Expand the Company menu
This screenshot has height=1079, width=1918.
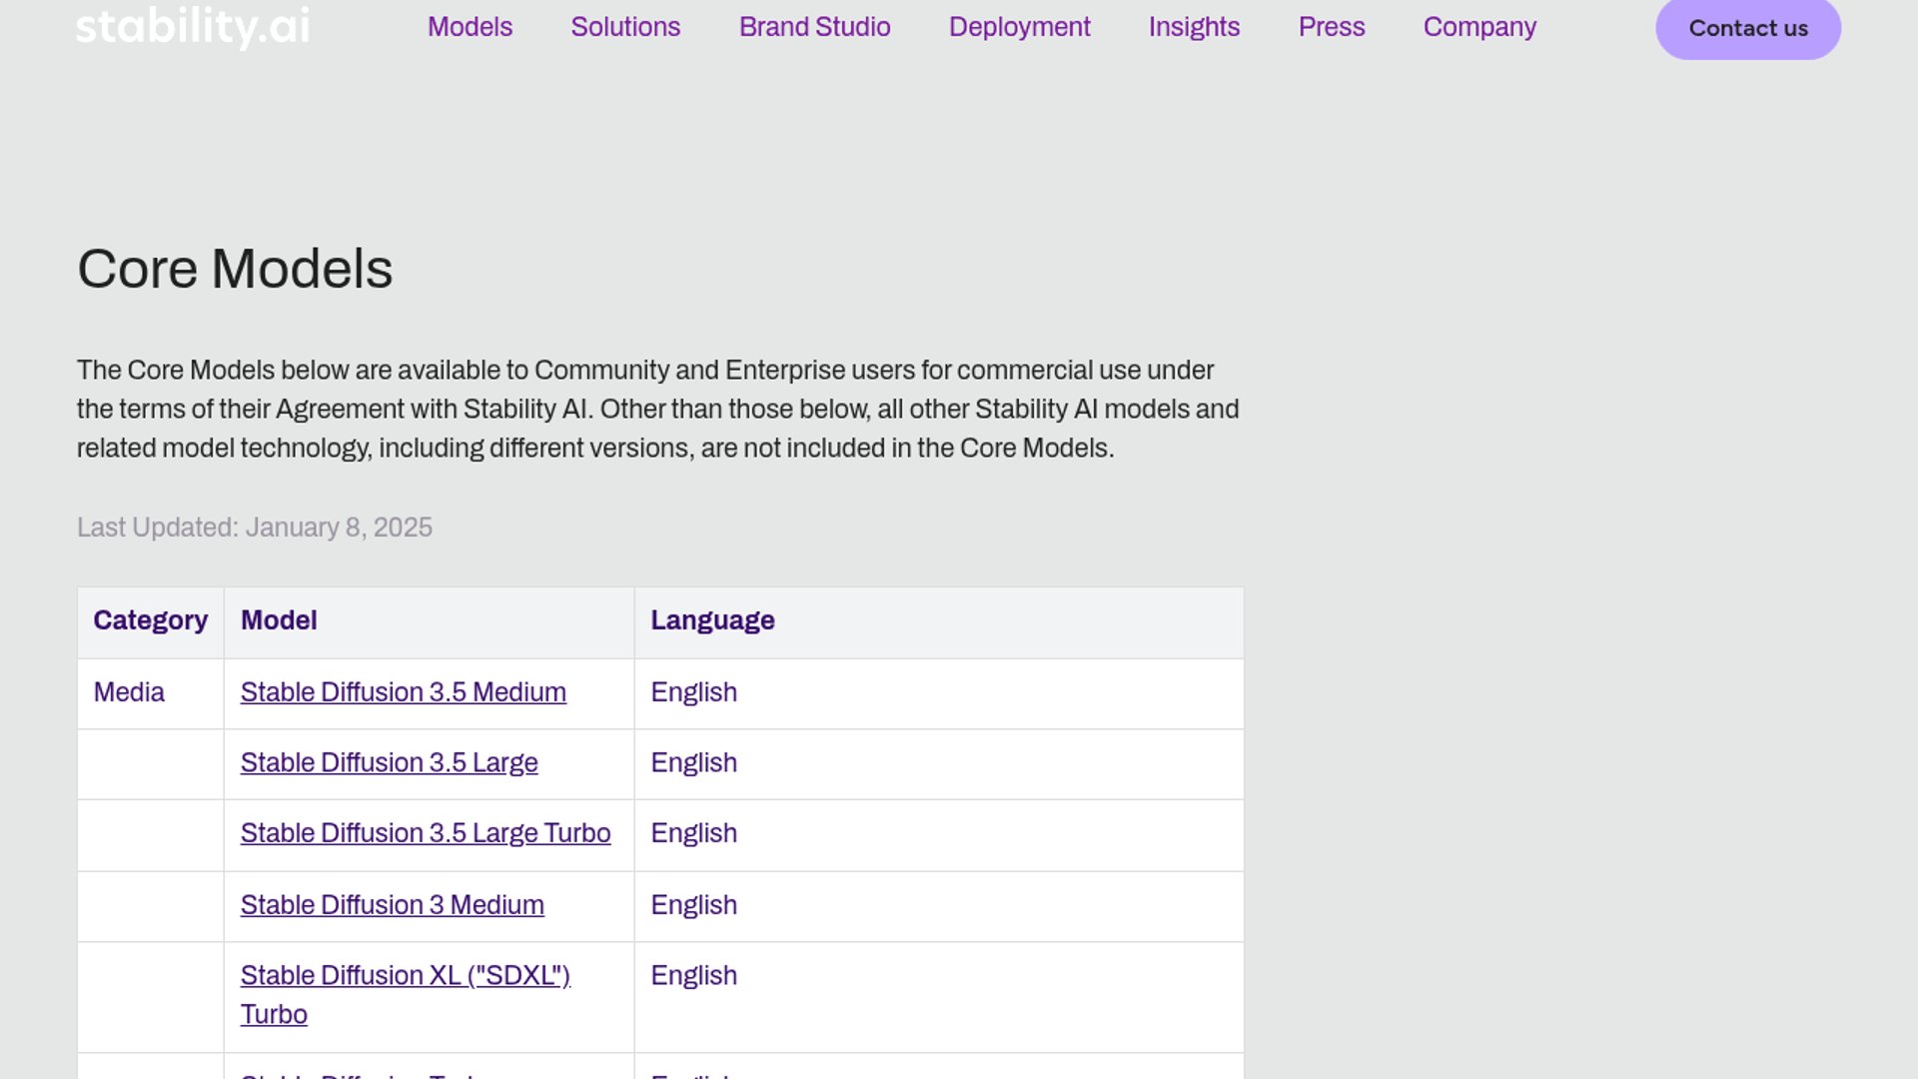(1479, 27)
